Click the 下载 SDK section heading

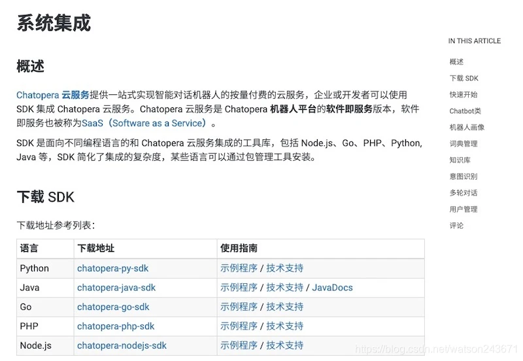pos(45,197)
